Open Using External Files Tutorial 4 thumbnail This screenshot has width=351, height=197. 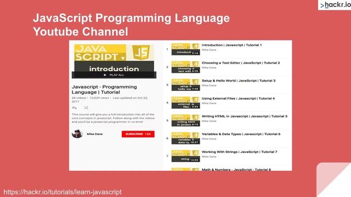[x=185, y=102]
